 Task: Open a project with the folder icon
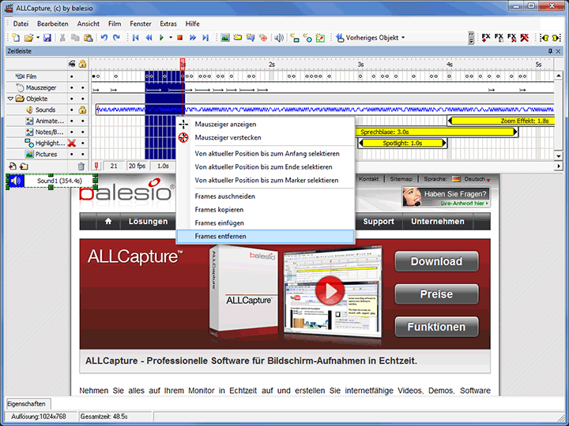[28, 38]
